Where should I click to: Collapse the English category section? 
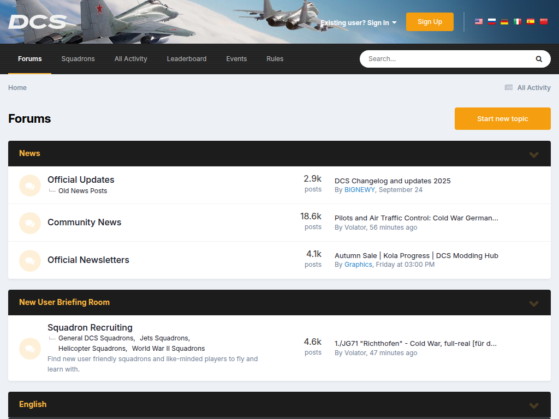tap(534, 405)
